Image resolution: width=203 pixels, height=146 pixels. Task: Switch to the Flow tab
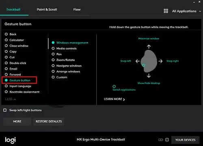[77, 10]
